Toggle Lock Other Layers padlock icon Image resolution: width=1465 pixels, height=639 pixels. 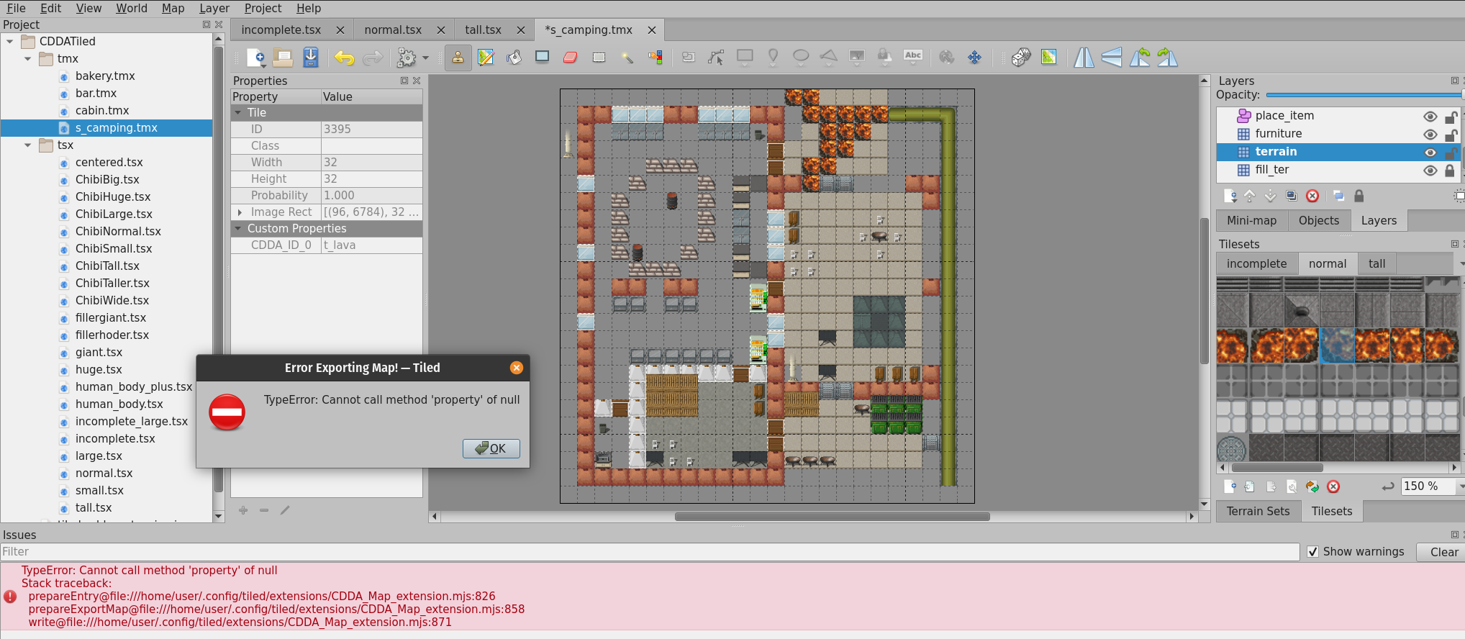click(1359, 196)
